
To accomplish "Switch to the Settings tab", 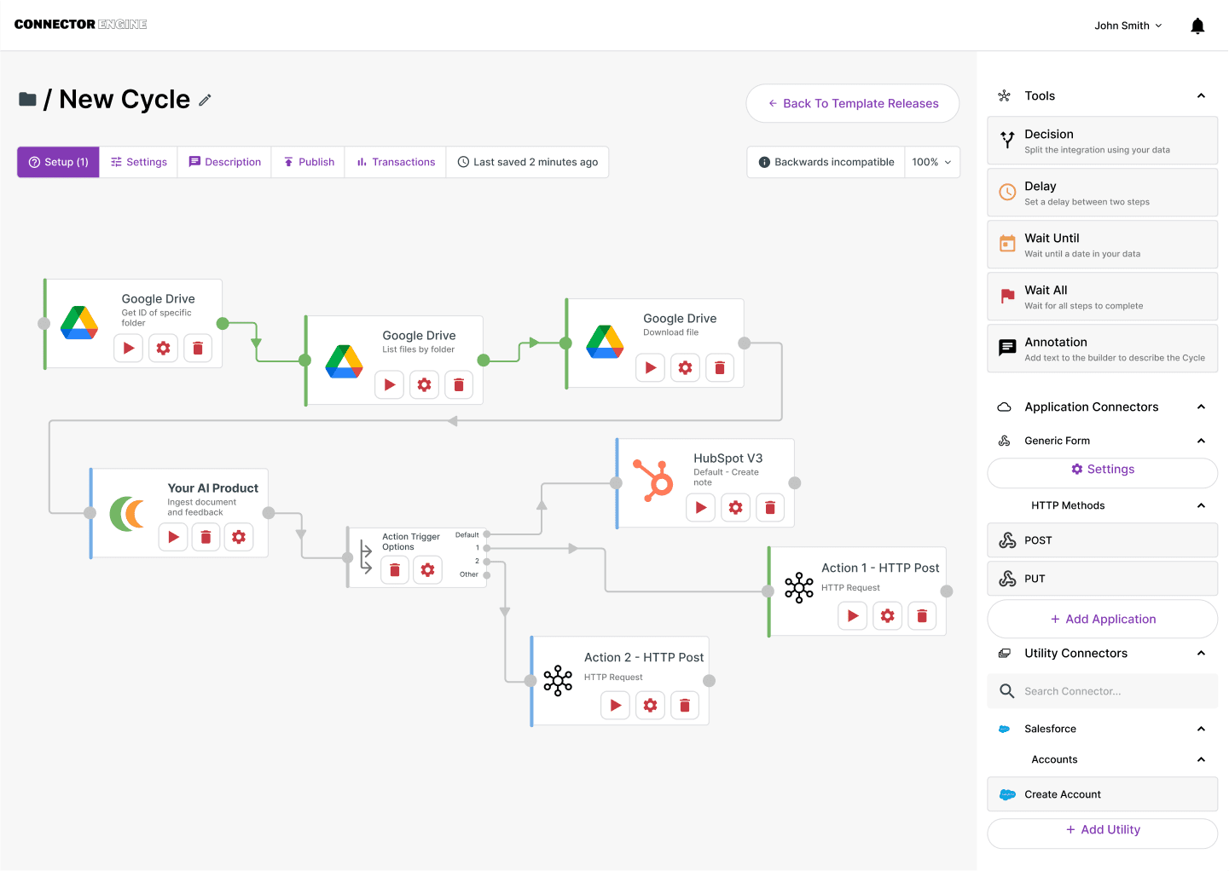I will (138, 162).
